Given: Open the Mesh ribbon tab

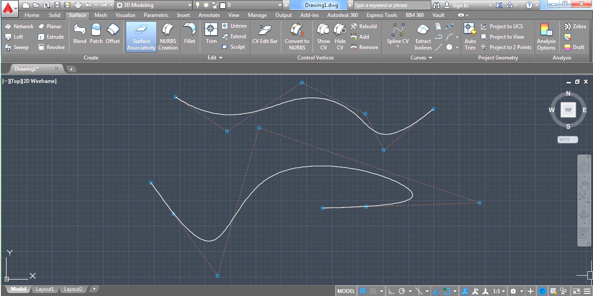Looking at the screenshot, I should [x=101, y=15].
